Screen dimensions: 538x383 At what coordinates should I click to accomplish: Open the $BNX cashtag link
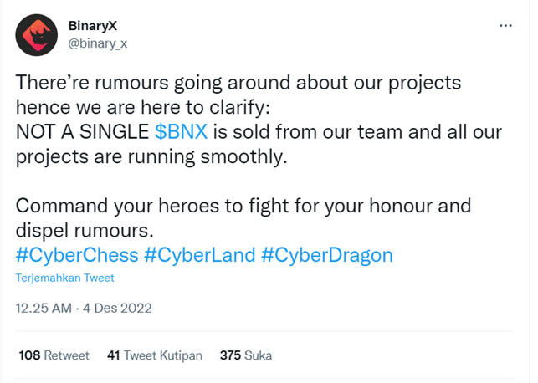[181, 132]
